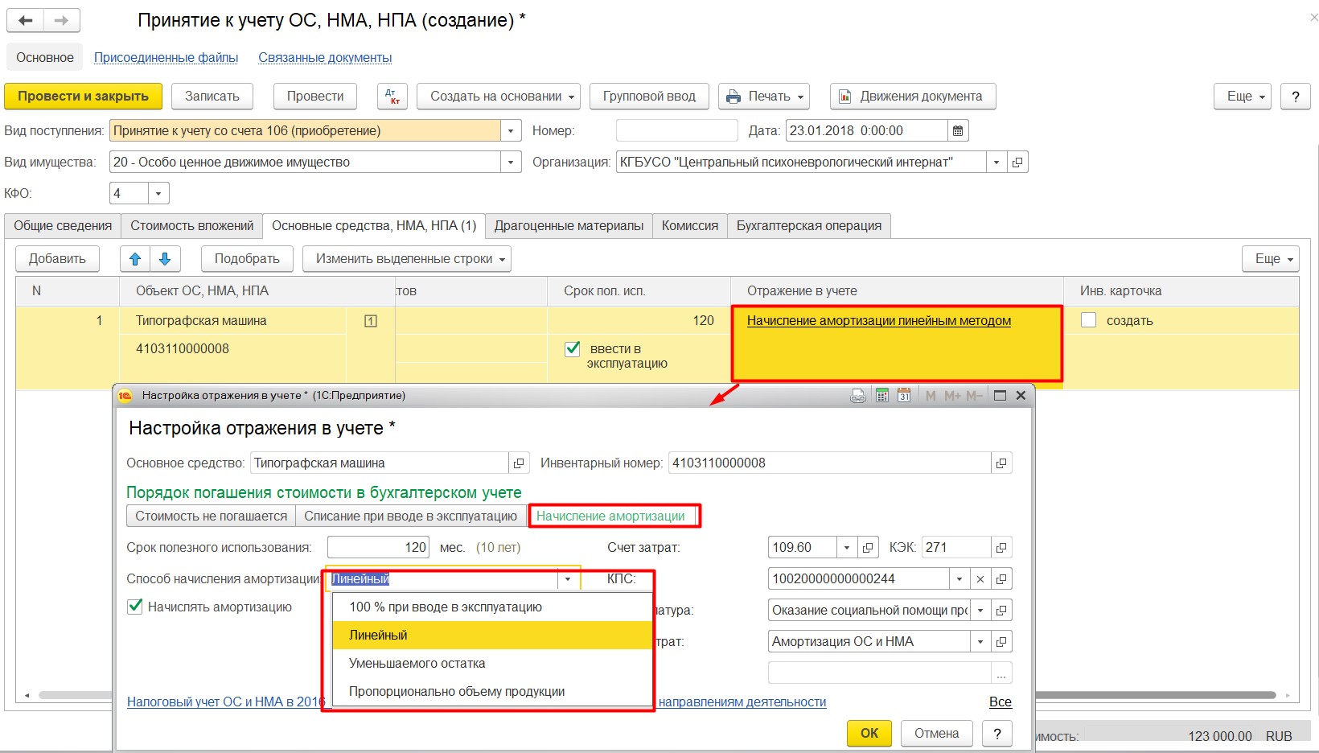Expand Вид поступления dropdown
The width and height of the screenshot is (1319, 753).
click(x=511, y=130)
